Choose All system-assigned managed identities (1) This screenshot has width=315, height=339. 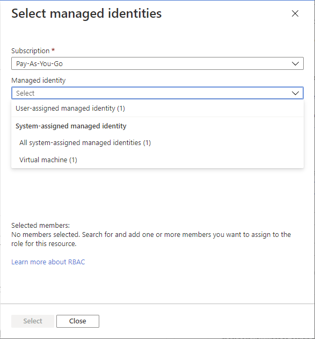[x=157, y=143]
